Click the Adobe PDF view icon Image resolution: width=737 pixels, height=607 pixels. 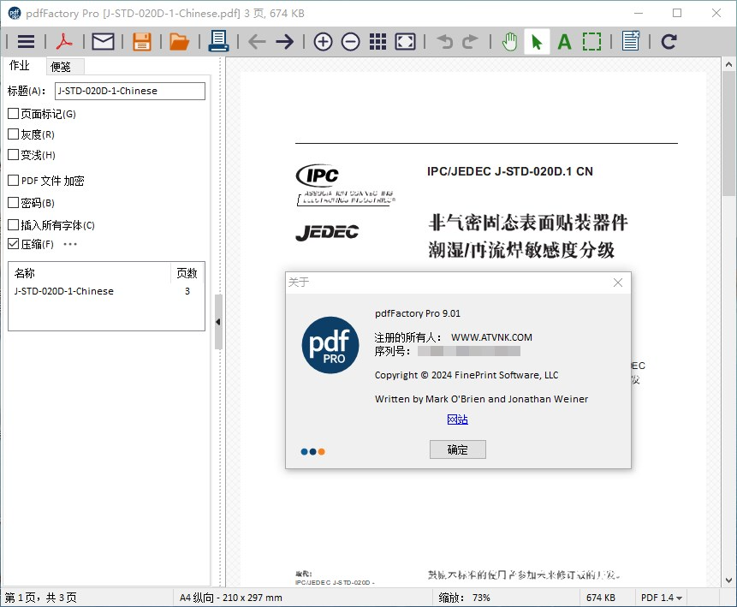point(64,42)
